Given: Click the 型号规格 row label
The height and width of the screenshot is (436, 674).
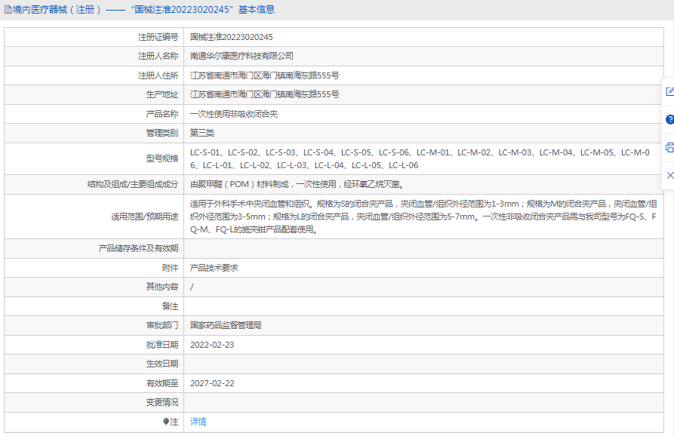Looking at the screenshot, I should click(x=162, y=158).
